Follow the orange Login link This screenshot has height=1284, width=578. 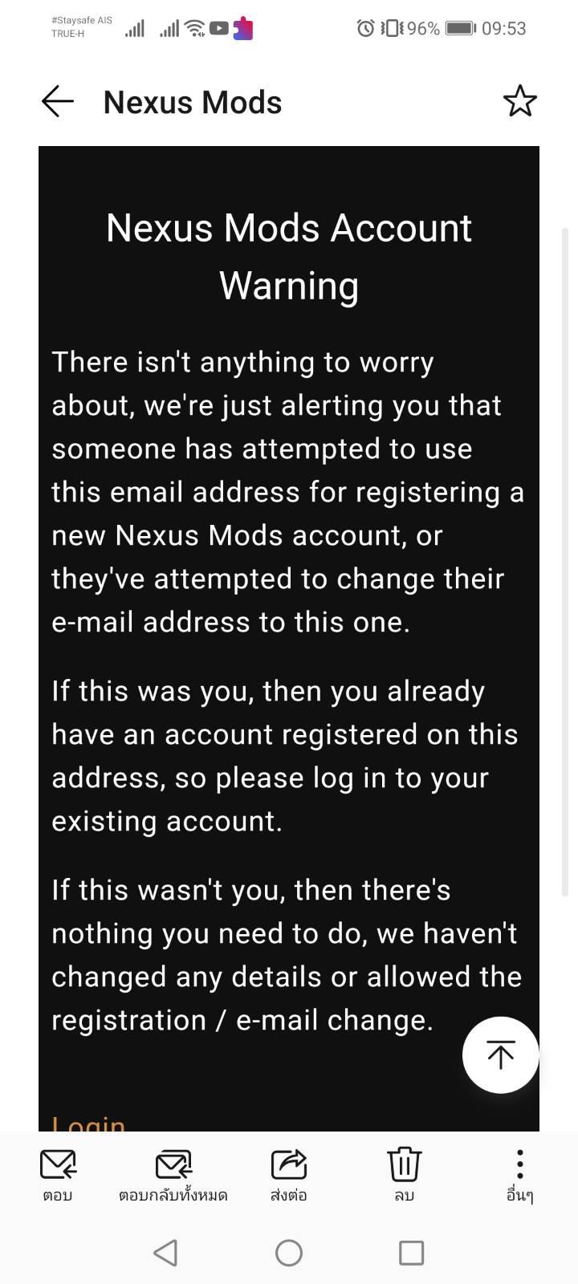[x=89, y=1123]
